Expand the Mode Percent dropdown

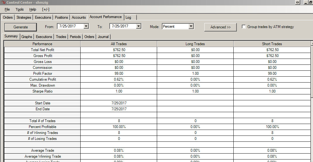click(x=191, y=26)
